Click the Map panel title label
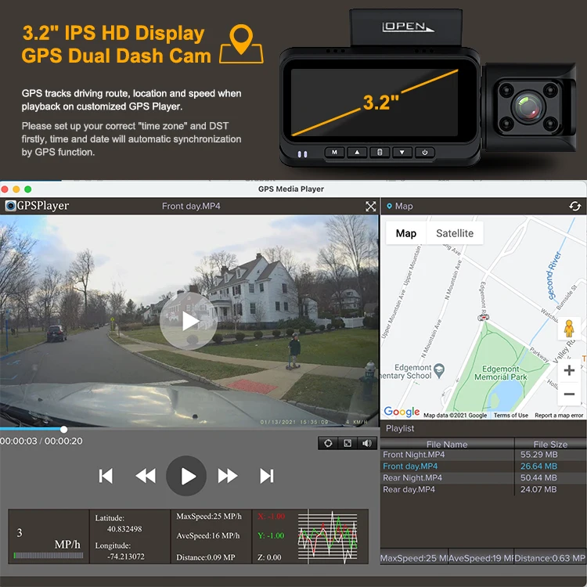Image resolution: width=587 pixels, height=587 pixels. coord(404,207)
